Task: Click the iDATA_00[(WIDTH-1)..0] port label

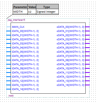Action: (25, 31)
